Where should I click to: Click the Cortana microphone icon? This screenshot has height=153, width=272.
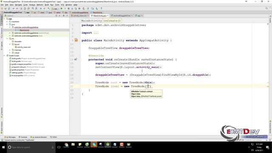click(x=53, y=147)
